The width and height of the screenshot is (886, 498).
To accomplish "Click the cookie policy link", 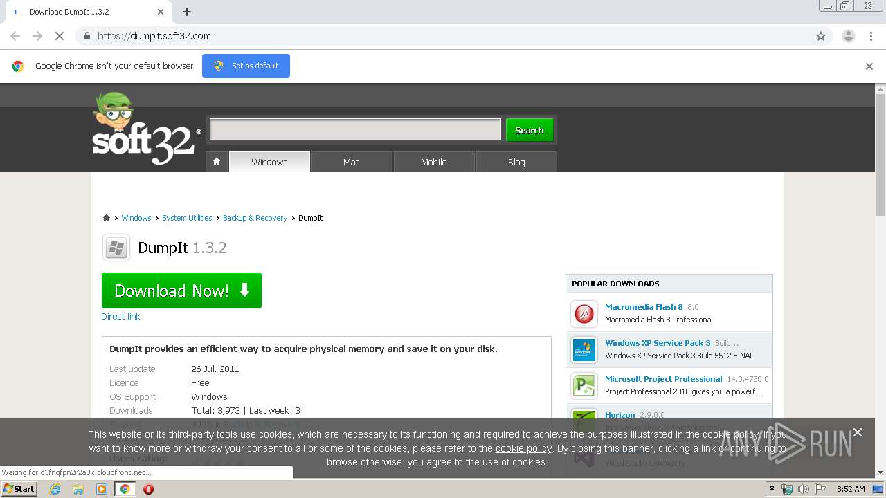I will (x=523, y=448).
